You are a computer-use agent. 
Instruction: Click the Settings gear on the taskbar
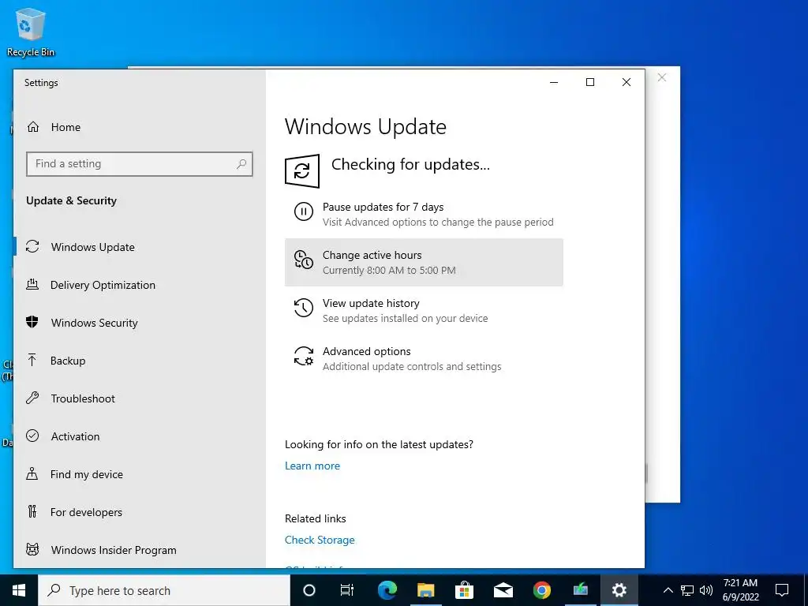tap(619, 590)
